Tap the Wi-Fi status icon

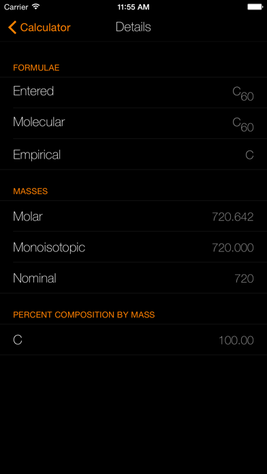[36, 7]
